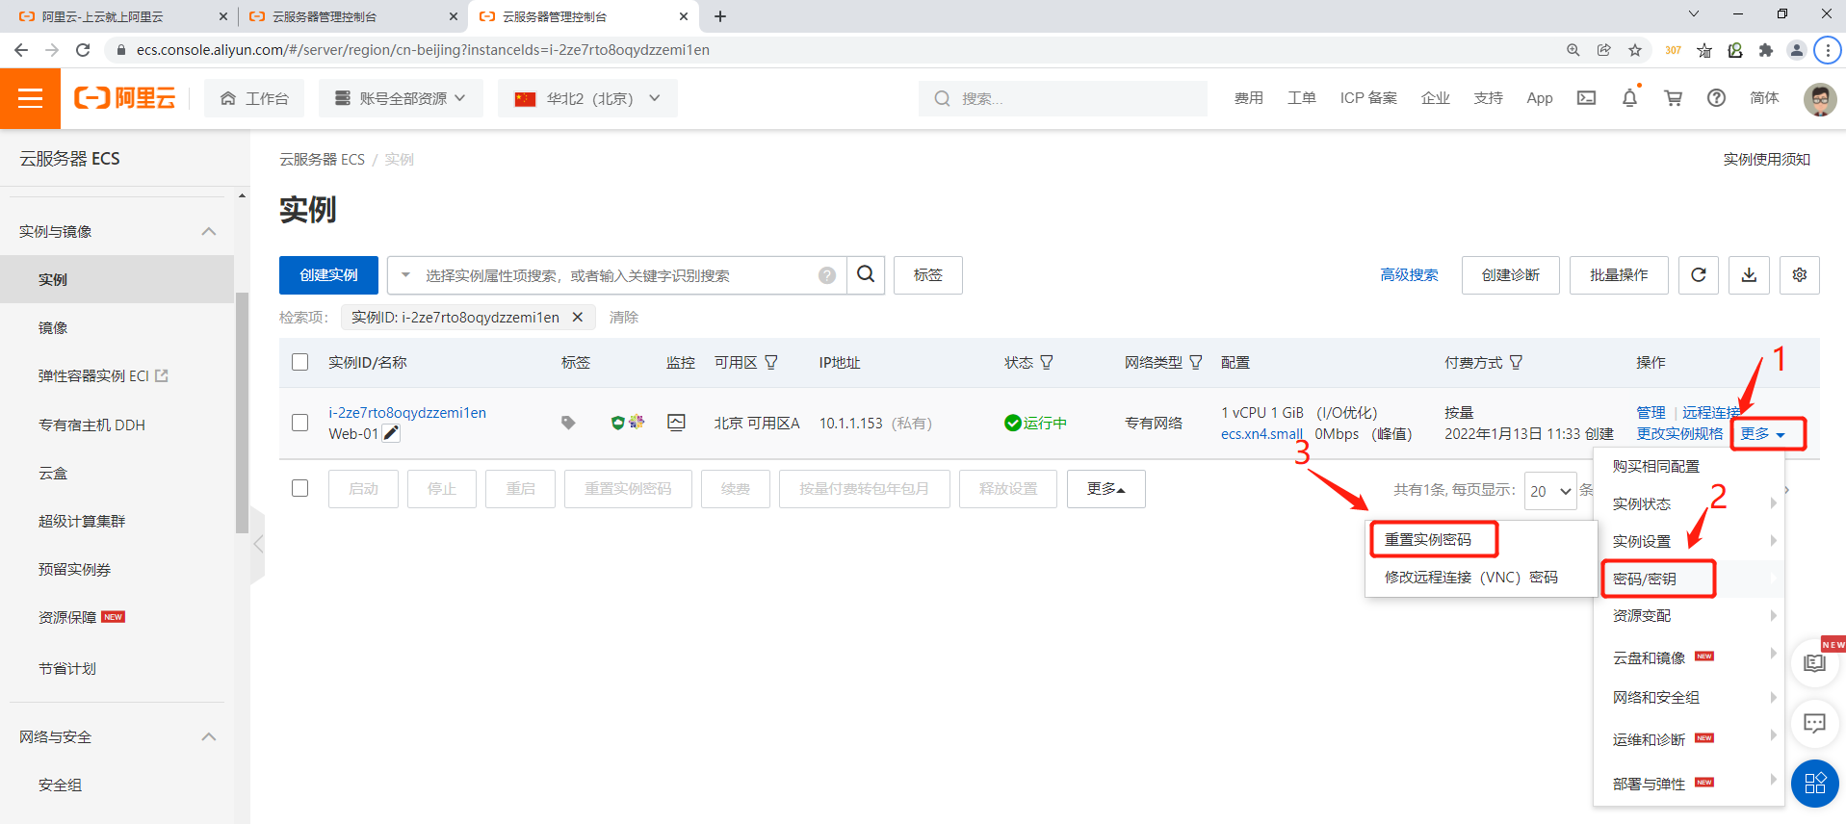Filter by status funnel icon
The width and height of the screenshot is (1846, 824).
point(1047,363)
